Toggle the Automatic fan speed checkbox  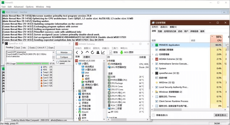pos(58,61)
